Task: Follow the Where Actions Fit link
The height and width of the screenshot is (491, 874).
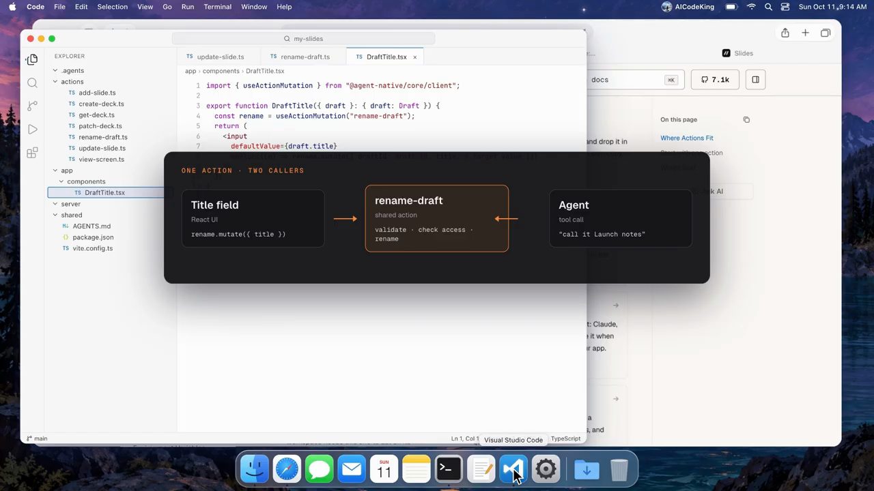Action: tap(686, 138)
